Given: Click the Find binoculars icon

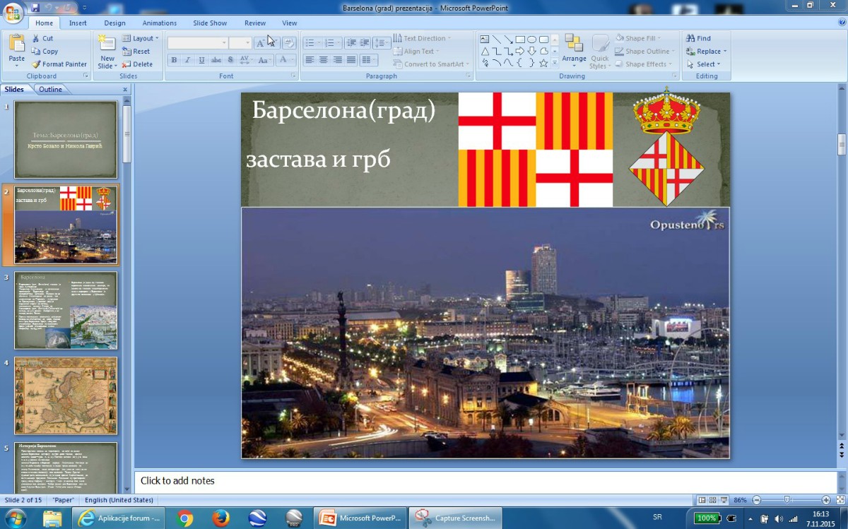Looking at the screenshot, I should [690, 39].
